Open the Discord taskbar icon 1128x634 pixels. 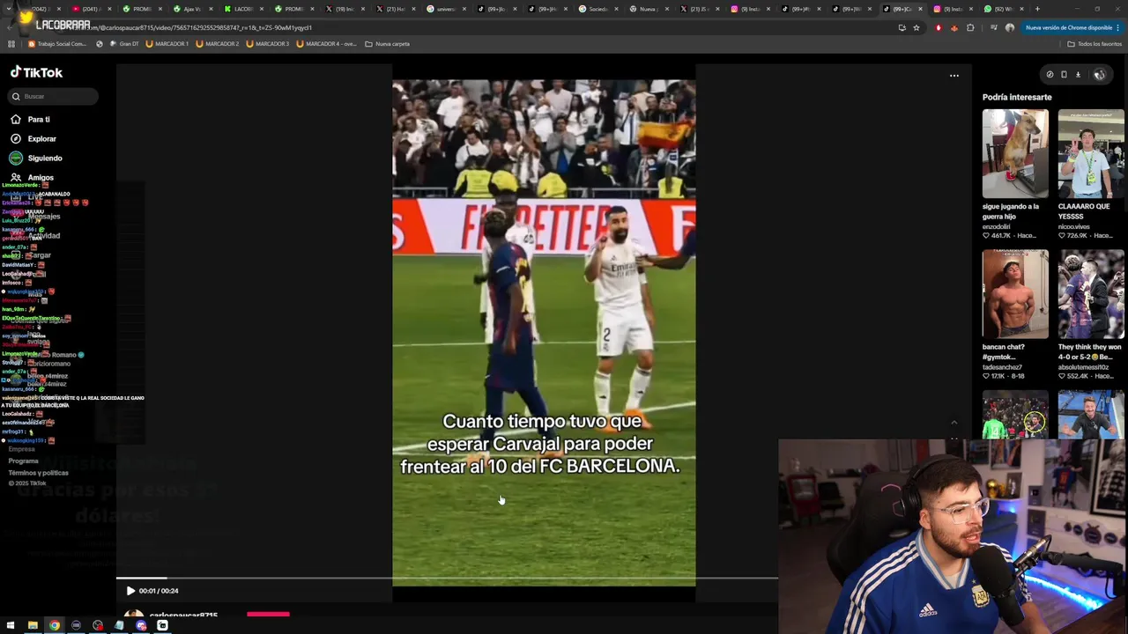[x=141, y=625]
